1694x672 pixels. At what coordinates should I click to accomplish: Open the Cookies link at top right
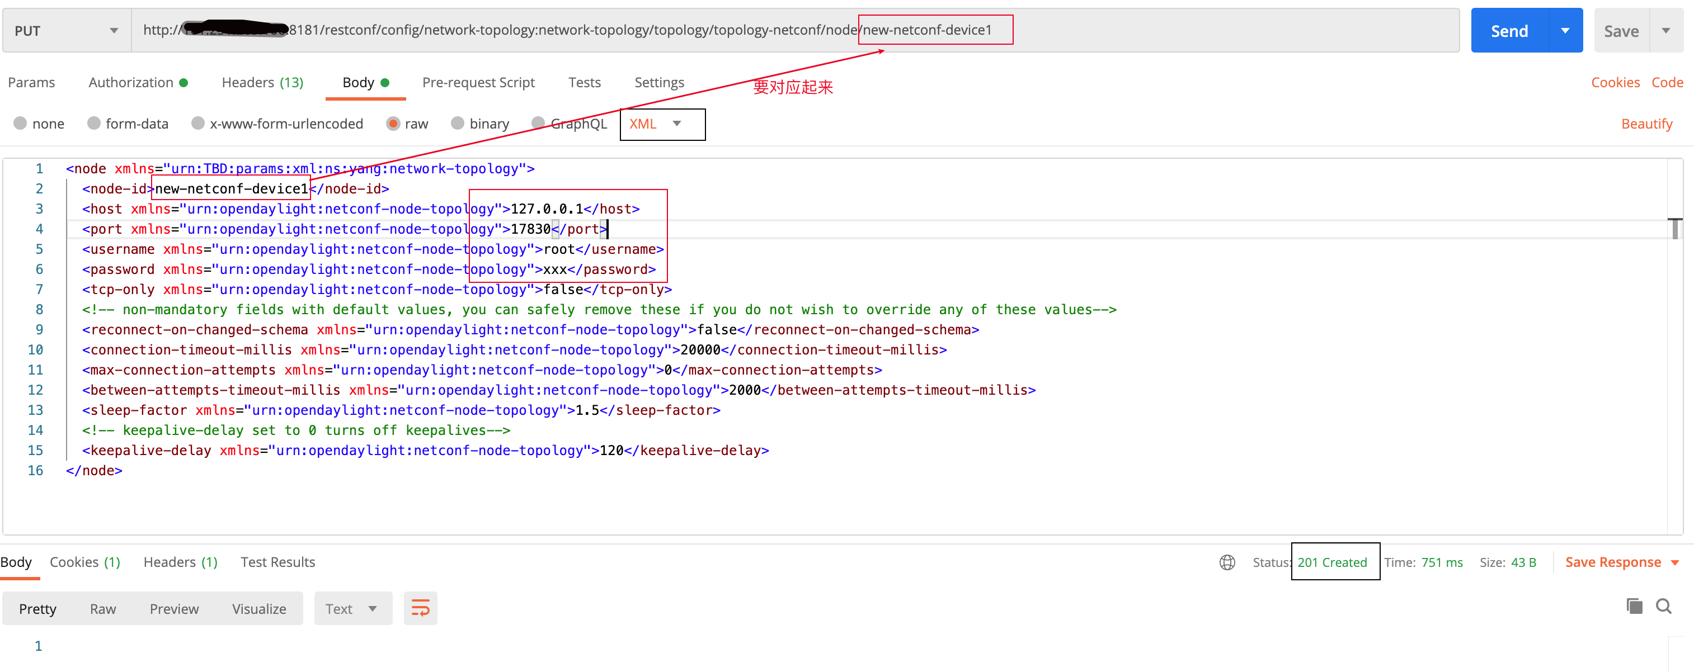1615,83
